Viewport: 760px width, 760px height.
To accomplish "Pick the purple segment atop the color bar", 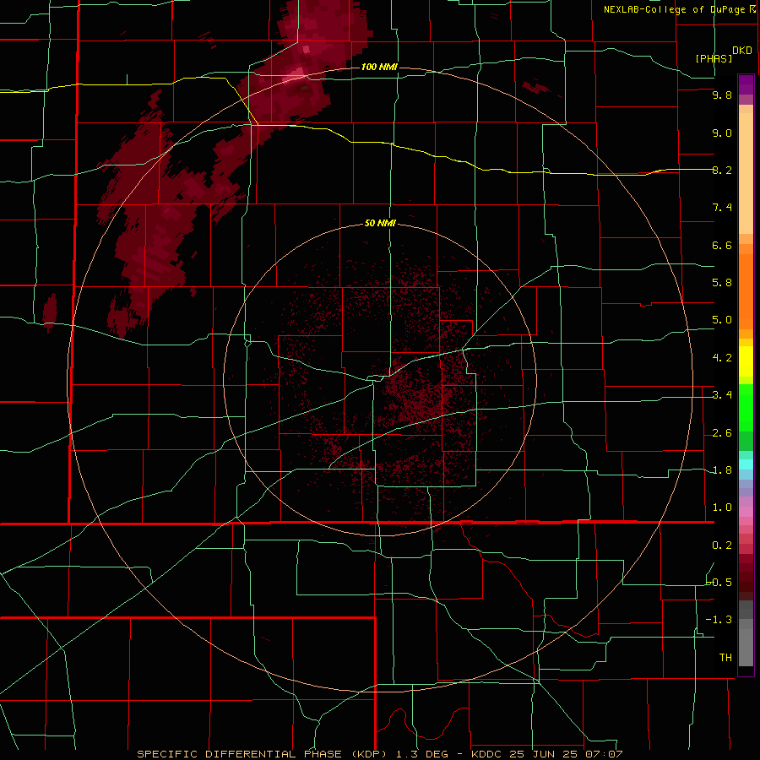I will pyautogui.click(x=746, y=84).
